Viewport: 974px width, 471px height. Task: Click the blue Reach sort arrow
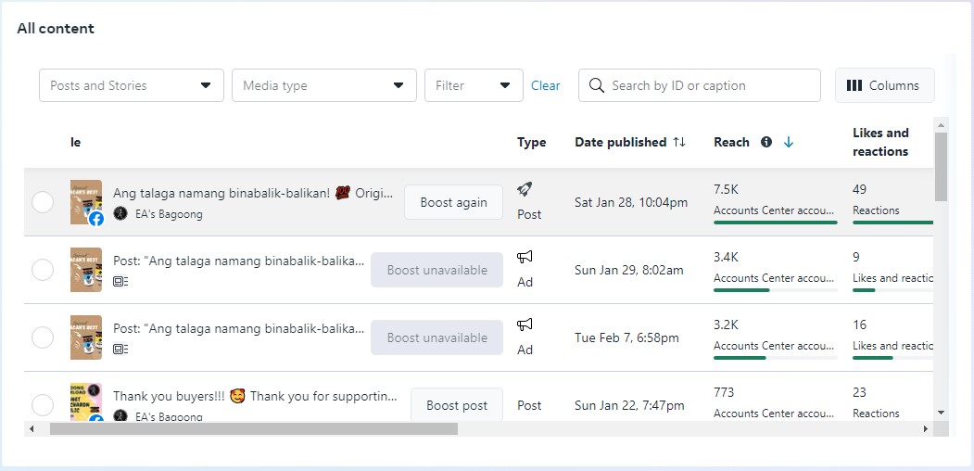point(789,142)
